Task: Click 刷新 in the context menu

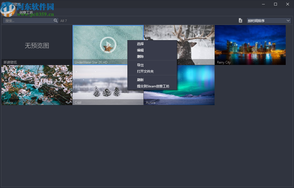Action: (140, 80)
